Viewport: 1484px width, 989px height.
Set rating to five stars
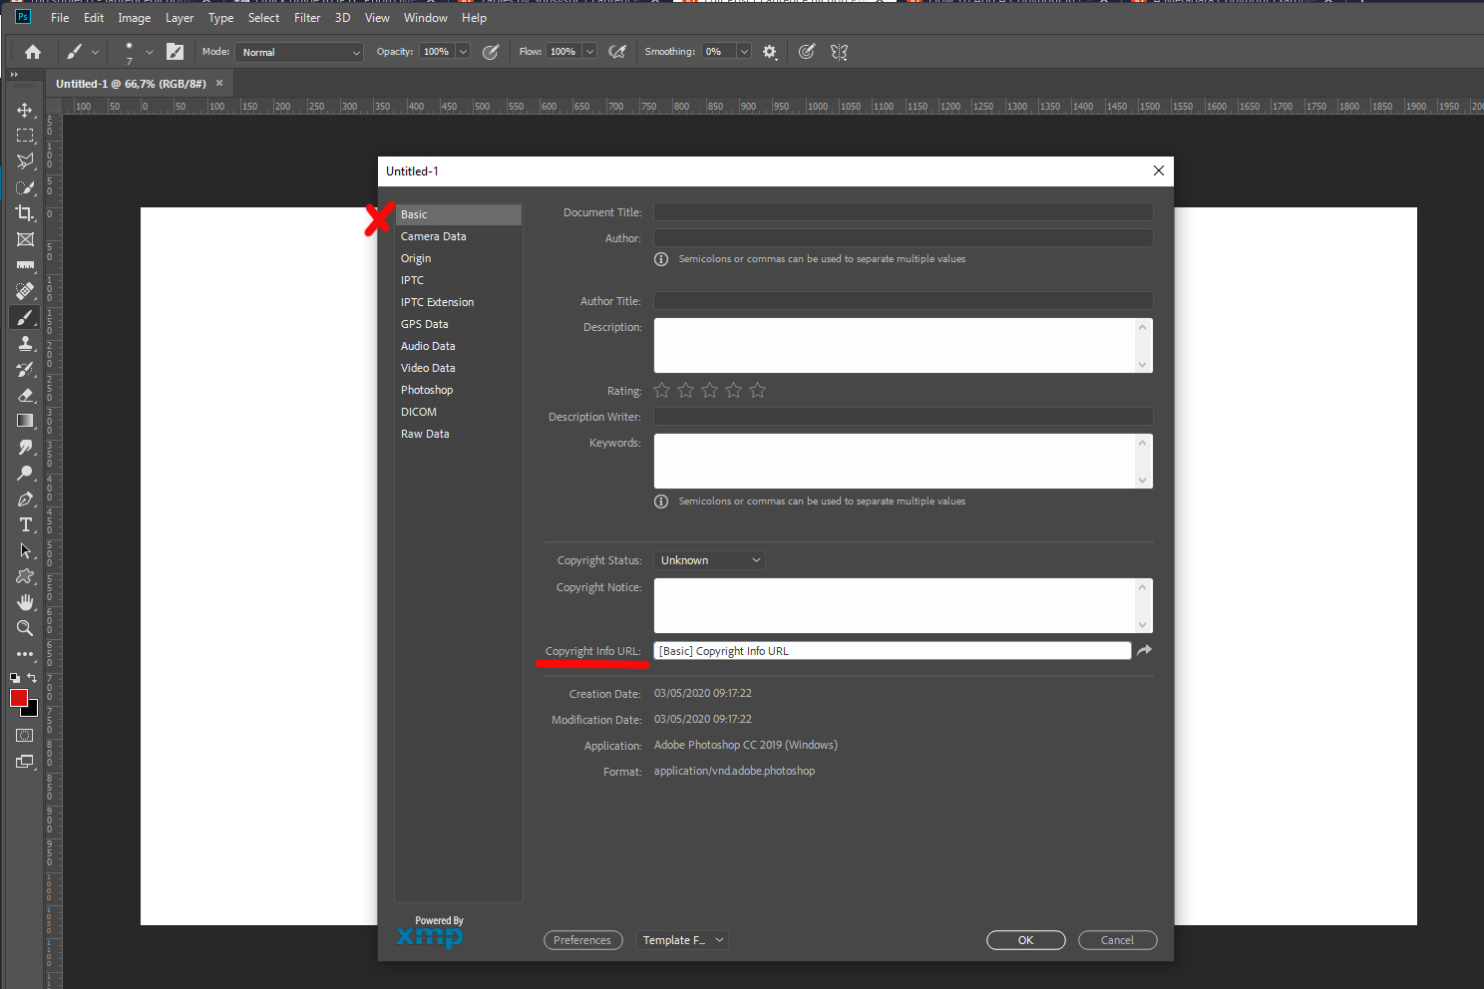(x=758, y=390)
